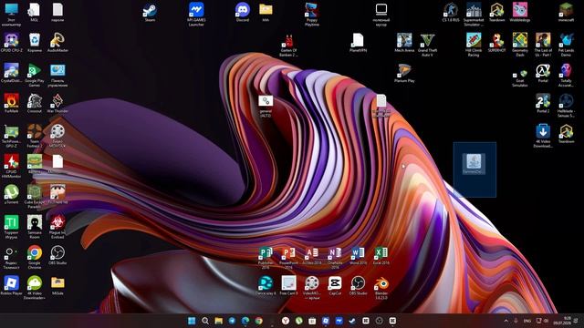Select the Poppy Playtime shortcut
This screenshot has width=584, height=328.
tap(311, 15)
